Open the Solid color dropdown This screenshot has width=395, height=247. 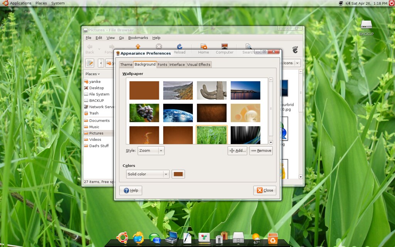[147, 174]
